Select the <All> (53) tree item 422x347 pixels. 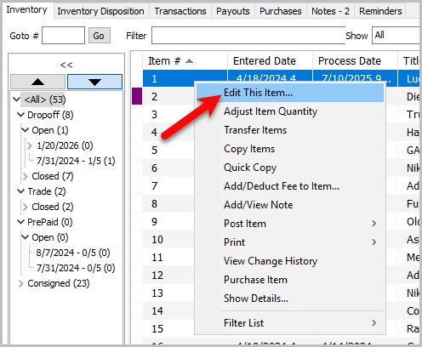click(x=45, y=100)
